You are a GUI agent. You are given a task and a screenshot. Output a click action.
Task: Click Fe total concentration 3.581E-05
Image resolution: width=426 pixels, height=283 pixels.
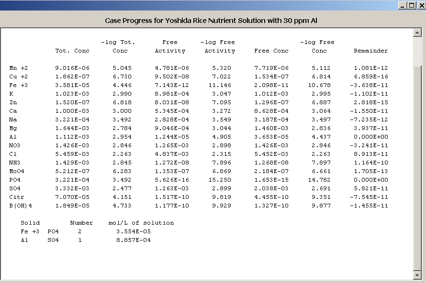72,85
